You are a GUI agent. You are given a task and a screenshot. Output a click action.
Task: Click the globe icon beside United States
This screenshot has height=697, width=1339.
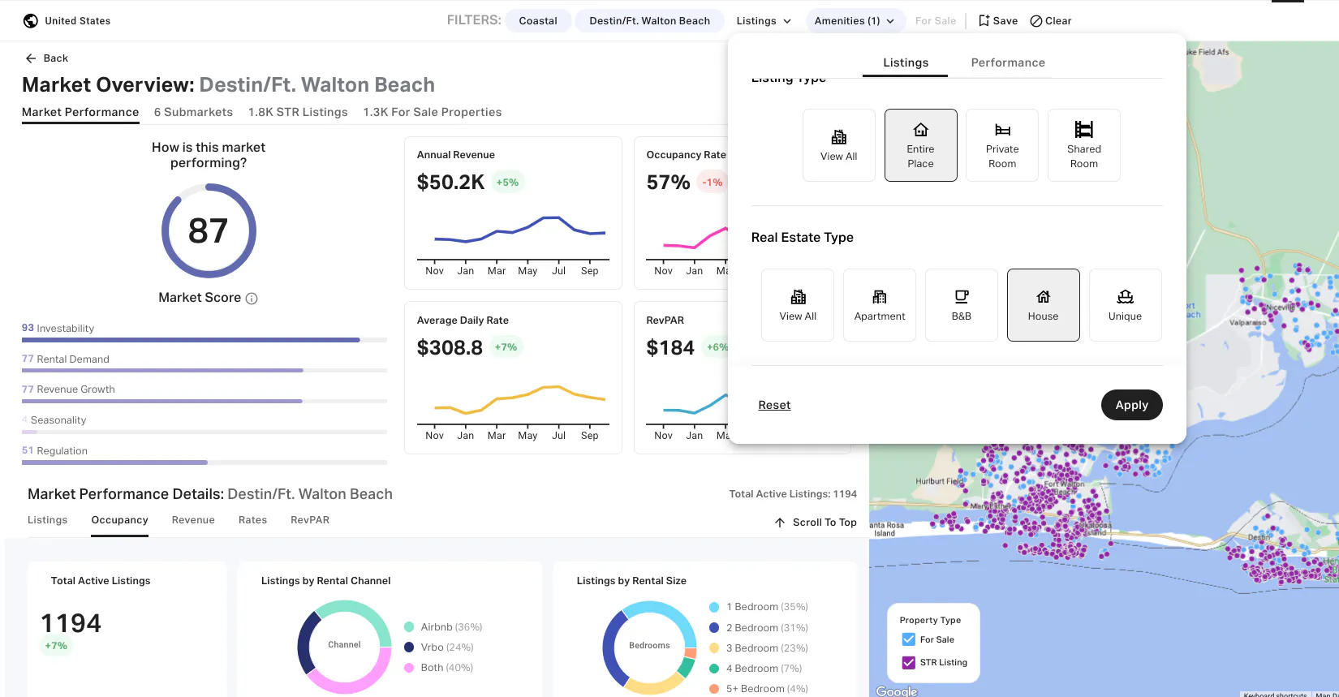pos(30,21)
